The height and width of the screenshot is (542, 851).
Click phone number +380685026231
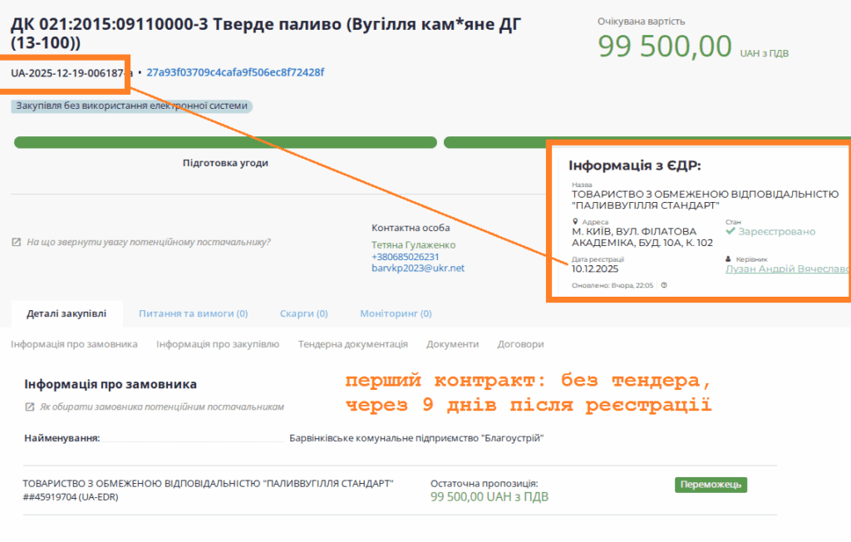click(405, 257)
